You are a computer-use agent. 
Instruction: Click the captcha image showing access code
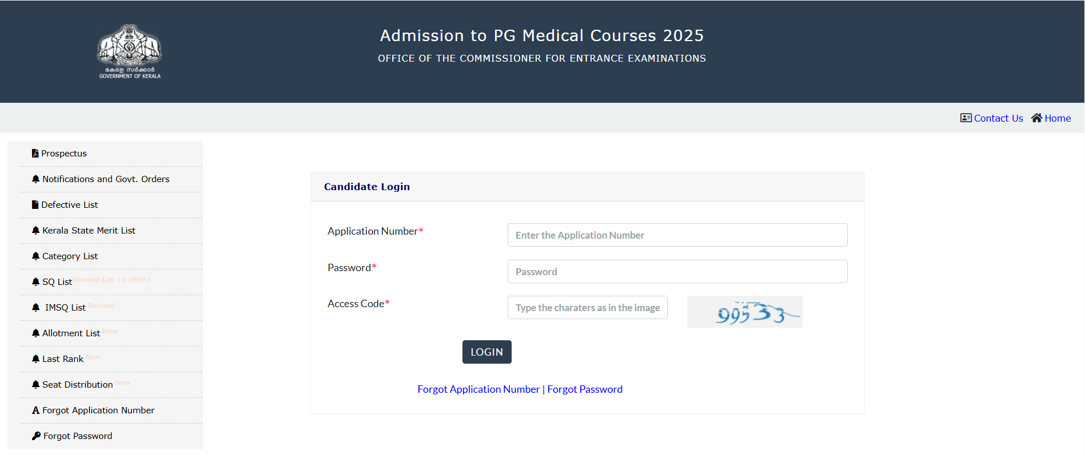[x=744, y=312]
